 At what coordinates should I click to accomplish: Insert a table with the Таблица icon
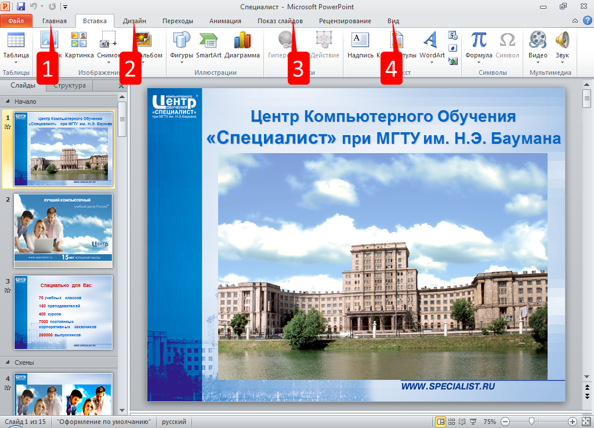coord(16,41)
